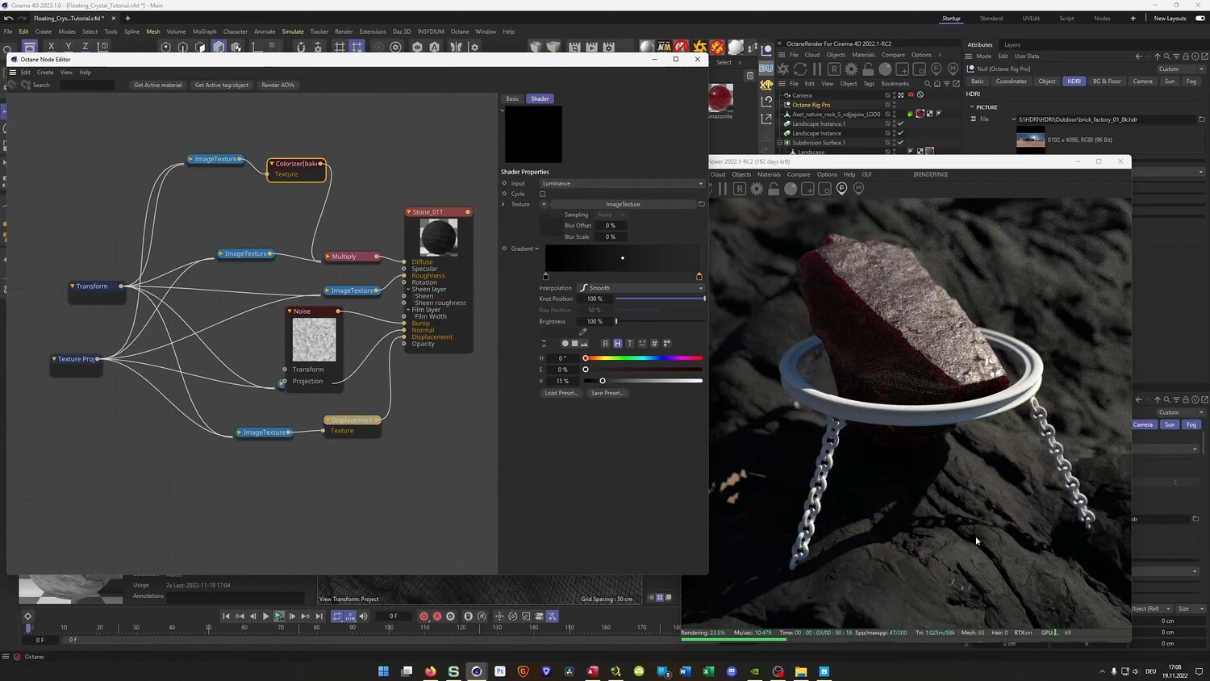Open the ImageTexture type dropdown arrow
Viewport: 1210px width, 681px height.
(x=544, y=204)
